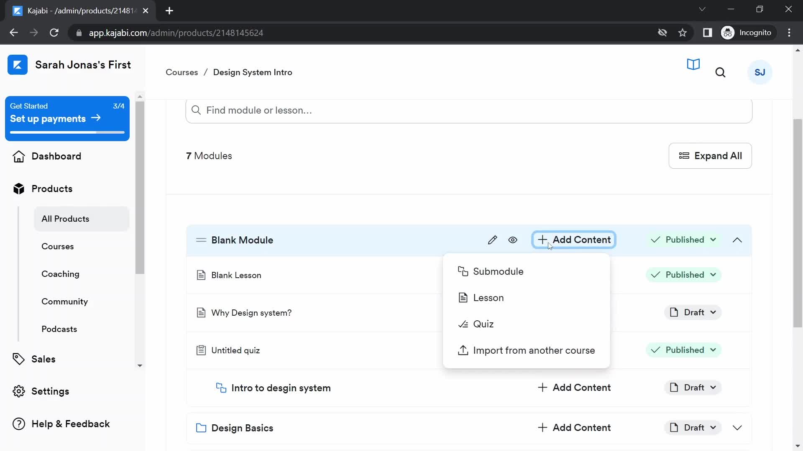Select Quiz from Add Content menu
This screenshot has width=803, height=451.
tap(483, 324)
